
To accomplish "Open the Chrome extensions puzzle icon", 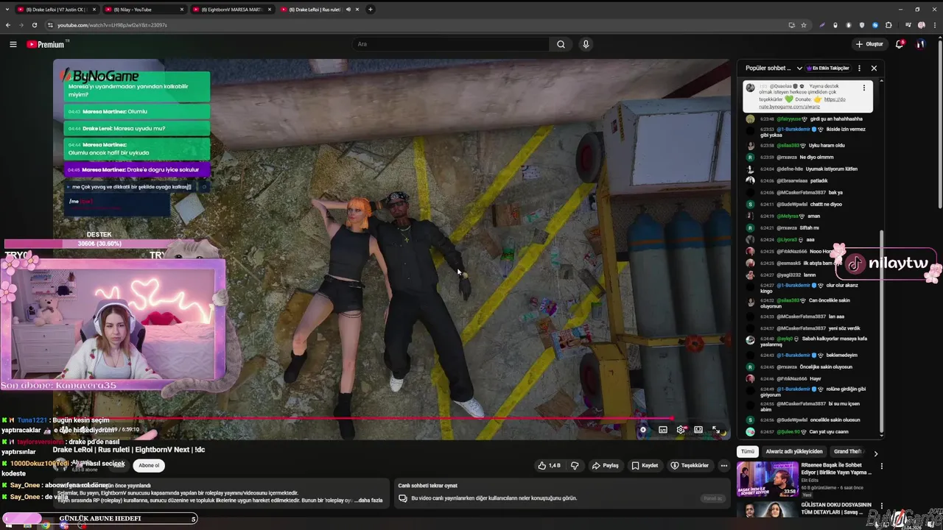I will (888, 25).
